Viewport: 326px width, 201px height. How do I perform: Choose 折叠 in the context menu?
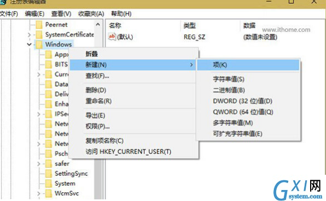(91, 54)
